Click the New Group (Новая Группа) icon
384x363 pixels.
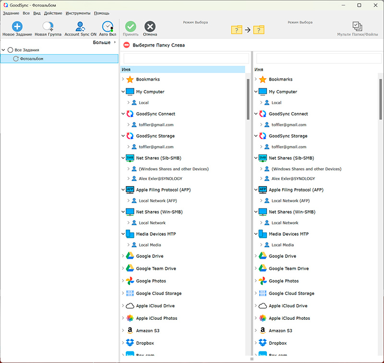tap(48, 27)
